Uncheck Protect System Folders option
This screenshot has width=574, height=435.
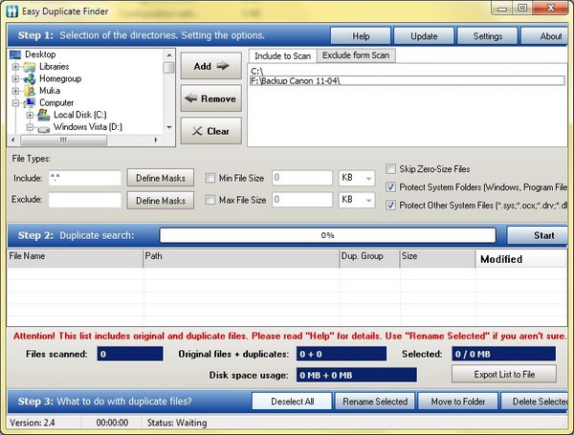tap(390, 186)
